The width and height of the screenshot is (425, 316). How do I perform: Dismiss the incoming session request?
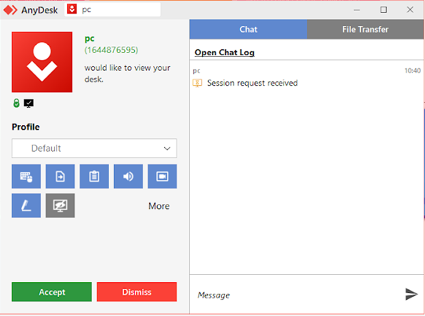[x=137, y=292]
